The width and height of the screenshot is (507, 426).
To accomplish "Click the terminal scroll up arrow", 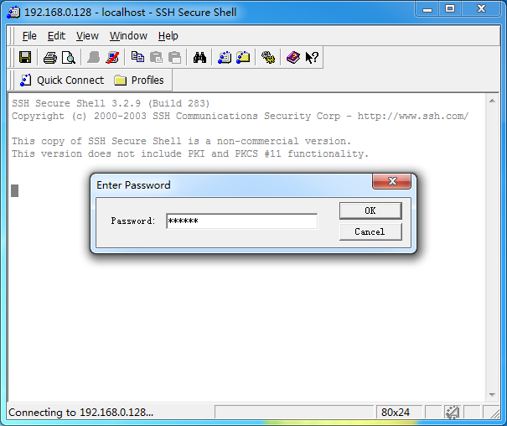I will (x=492, y=101).
